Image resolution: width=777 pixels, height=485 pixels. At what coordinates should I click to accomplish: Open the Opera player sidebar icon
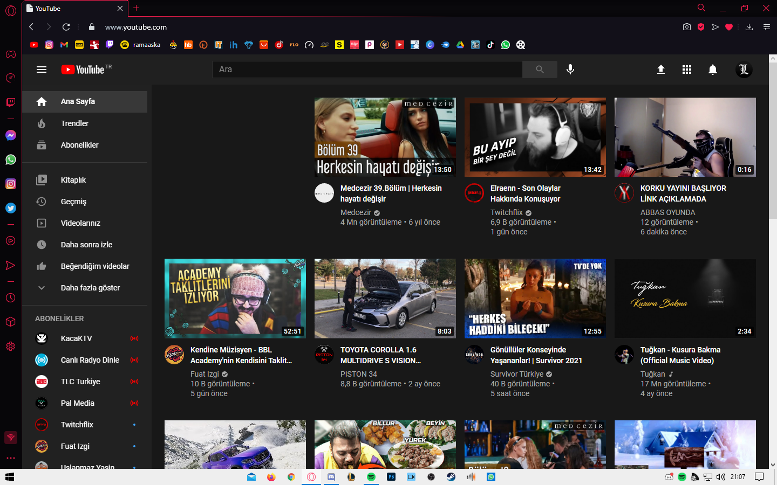11,241
